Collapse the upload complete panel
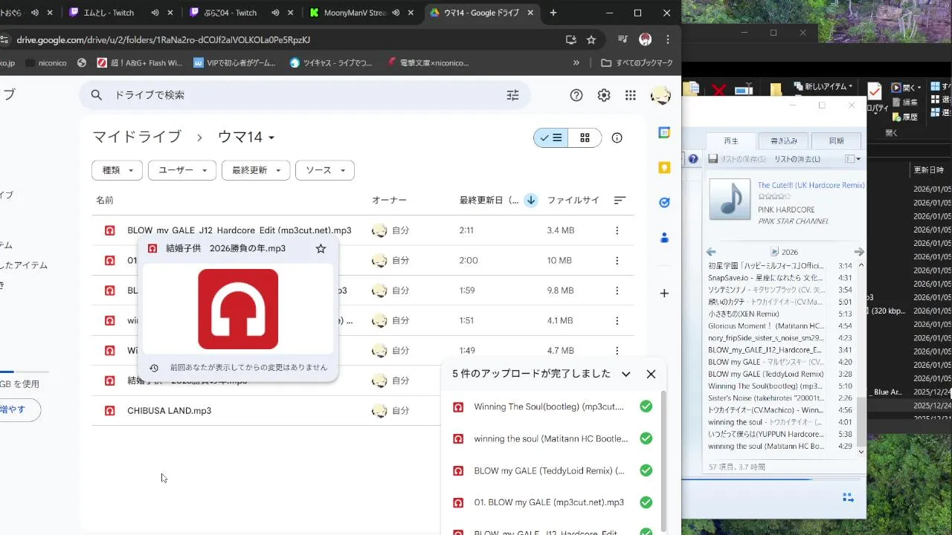Image resolution: width=952 pixels, height=535 pixels. coord(625,374)
